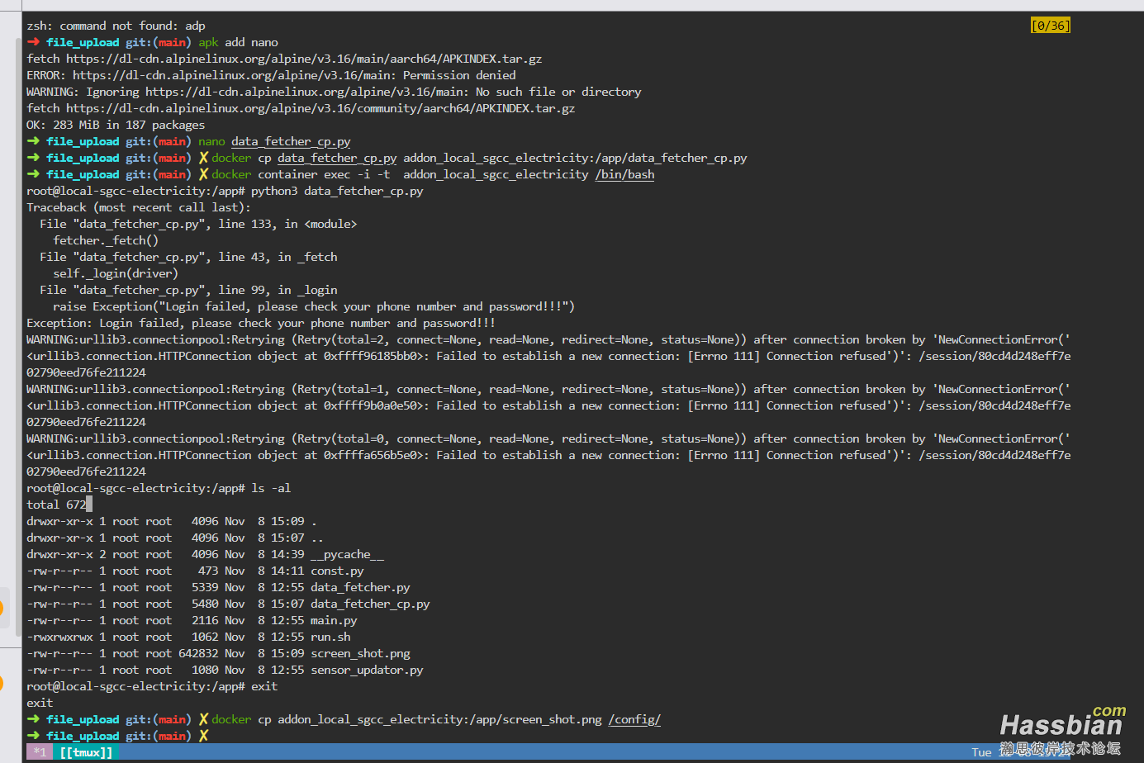Click the 'docker container exec' command line
This screenshot has height=763, width=1144.
pos(433,174)
